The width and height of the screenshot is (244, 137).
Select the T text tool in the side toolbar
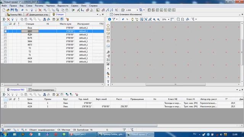pos(108,82)
